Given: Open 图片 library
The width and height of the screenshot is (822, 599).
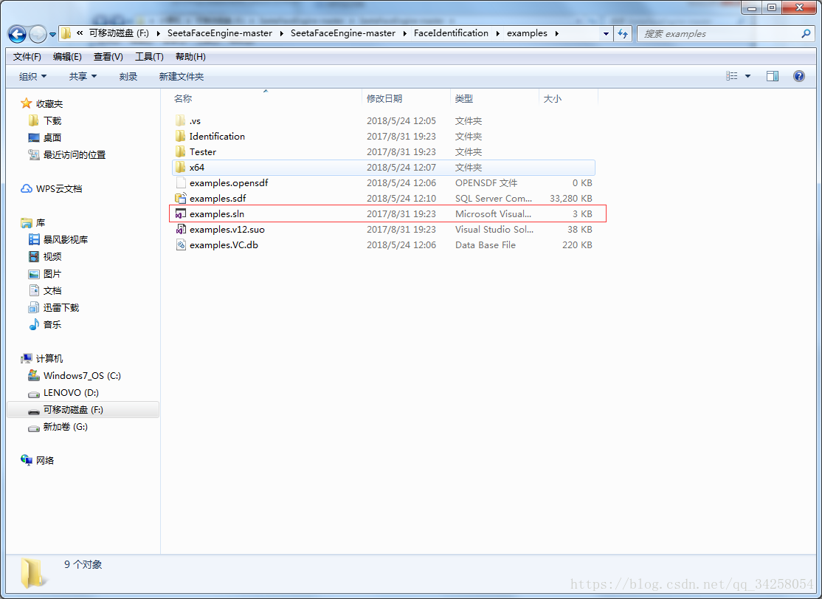Looking at the screenshot, I should 52,274.
